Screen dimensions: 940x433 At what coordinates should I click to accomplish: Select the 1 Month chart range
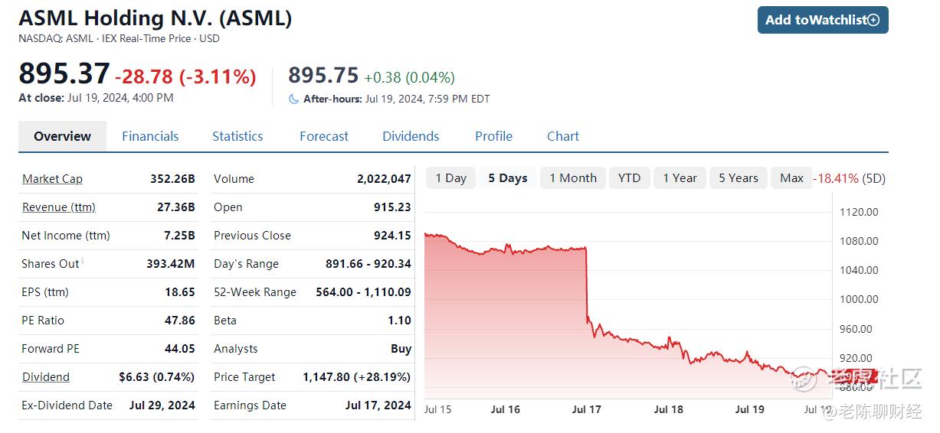coord(573,178)
